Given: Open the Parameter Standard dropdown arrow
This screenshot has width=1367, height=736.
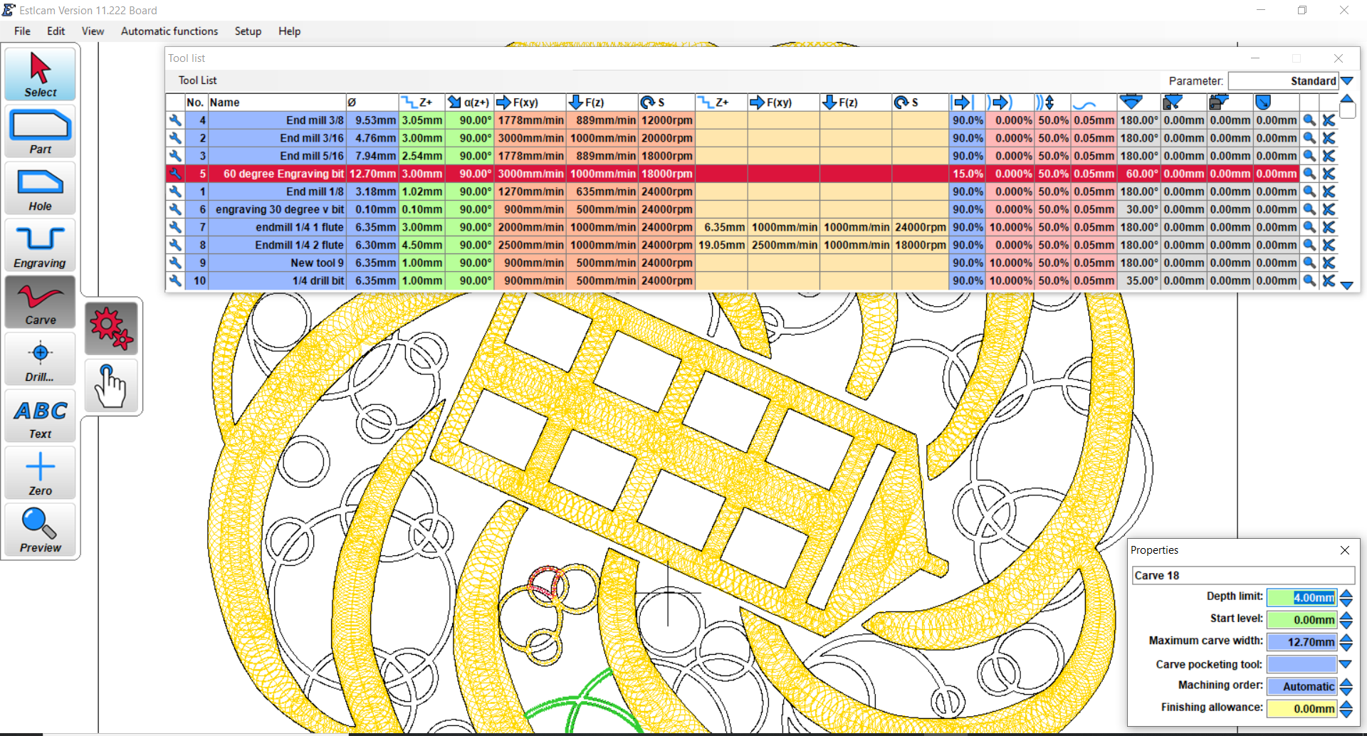Looking at the screenshot, I should tap(1347, 81).
